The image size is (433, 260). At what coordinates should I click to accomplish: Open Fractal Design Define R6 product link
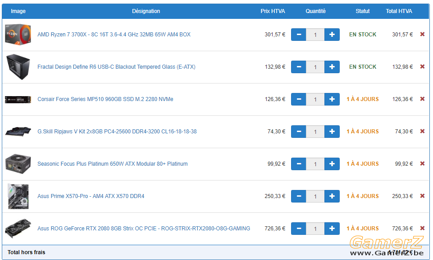click(x=116, y=67)
